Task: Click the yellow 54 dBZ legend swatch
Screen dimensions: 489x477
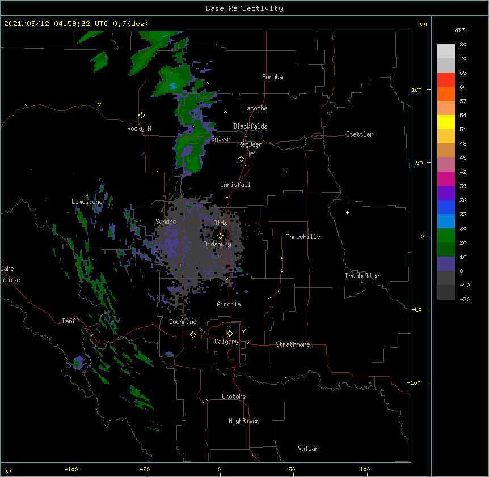Action: (446, 122)
